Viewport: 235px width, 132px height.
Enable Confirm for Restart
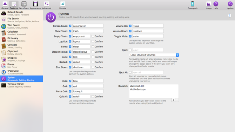click(93, 62)
